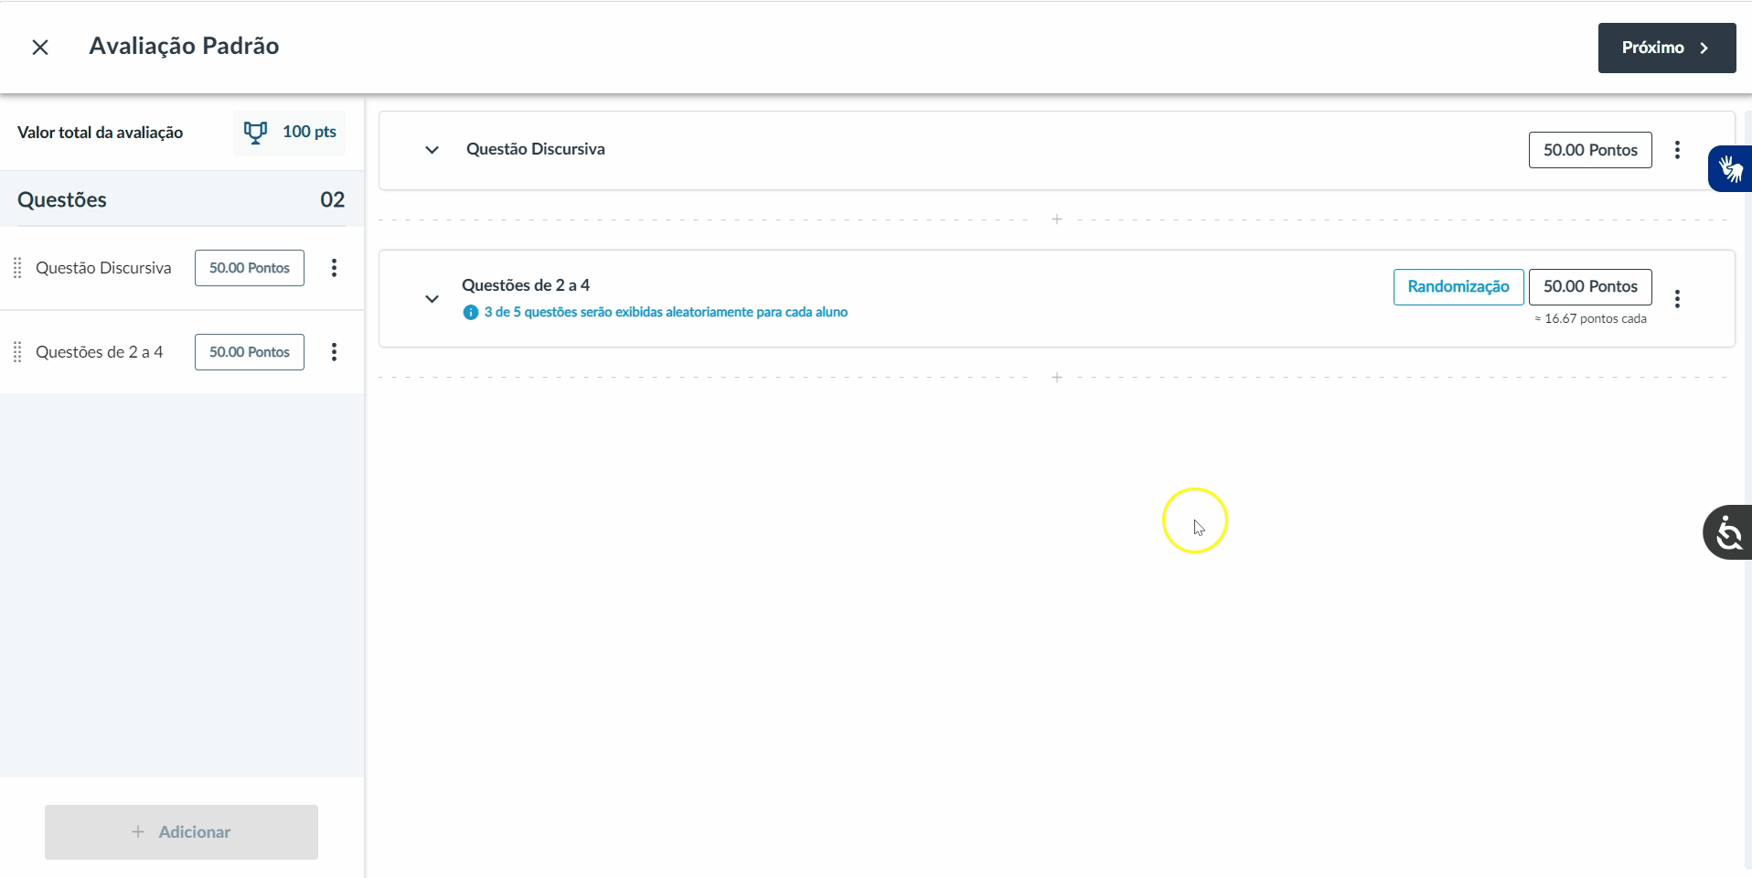The height and width of the screenshot is (878, 1752).
Task: Click the Questões heading in sidebar
Action: pos(62,199)
